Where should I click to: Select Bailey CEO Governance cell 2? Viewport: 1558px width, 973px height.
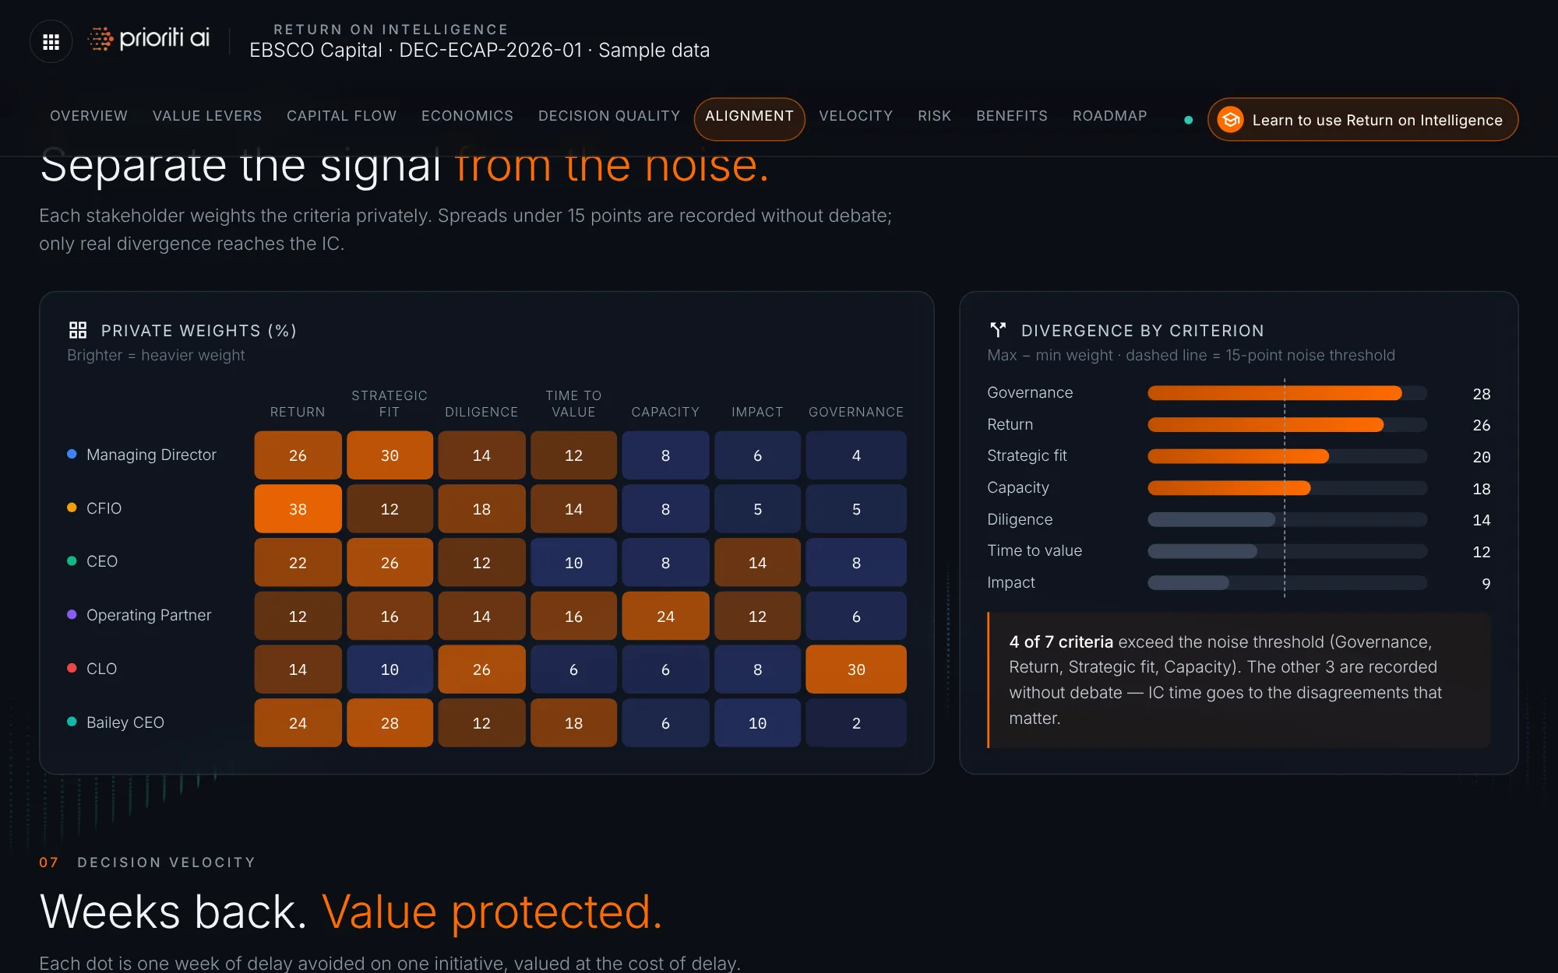pos(856,723)
